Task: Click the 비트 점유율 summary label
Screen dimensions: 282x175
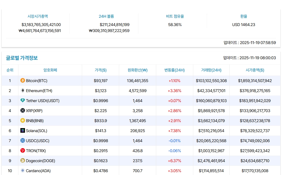Action: (x=175, y=16)
